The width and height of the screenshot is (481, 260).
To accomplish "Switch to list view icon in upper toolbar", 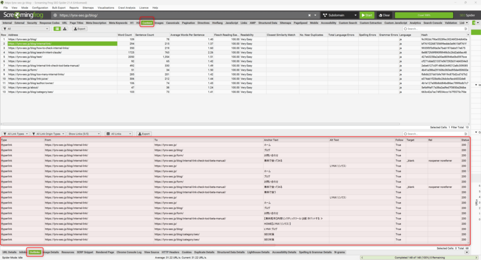I will point(57,29).
